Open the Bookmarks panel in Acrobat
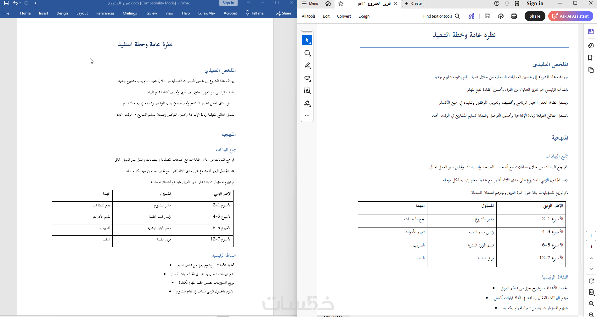 coord(591,57)
